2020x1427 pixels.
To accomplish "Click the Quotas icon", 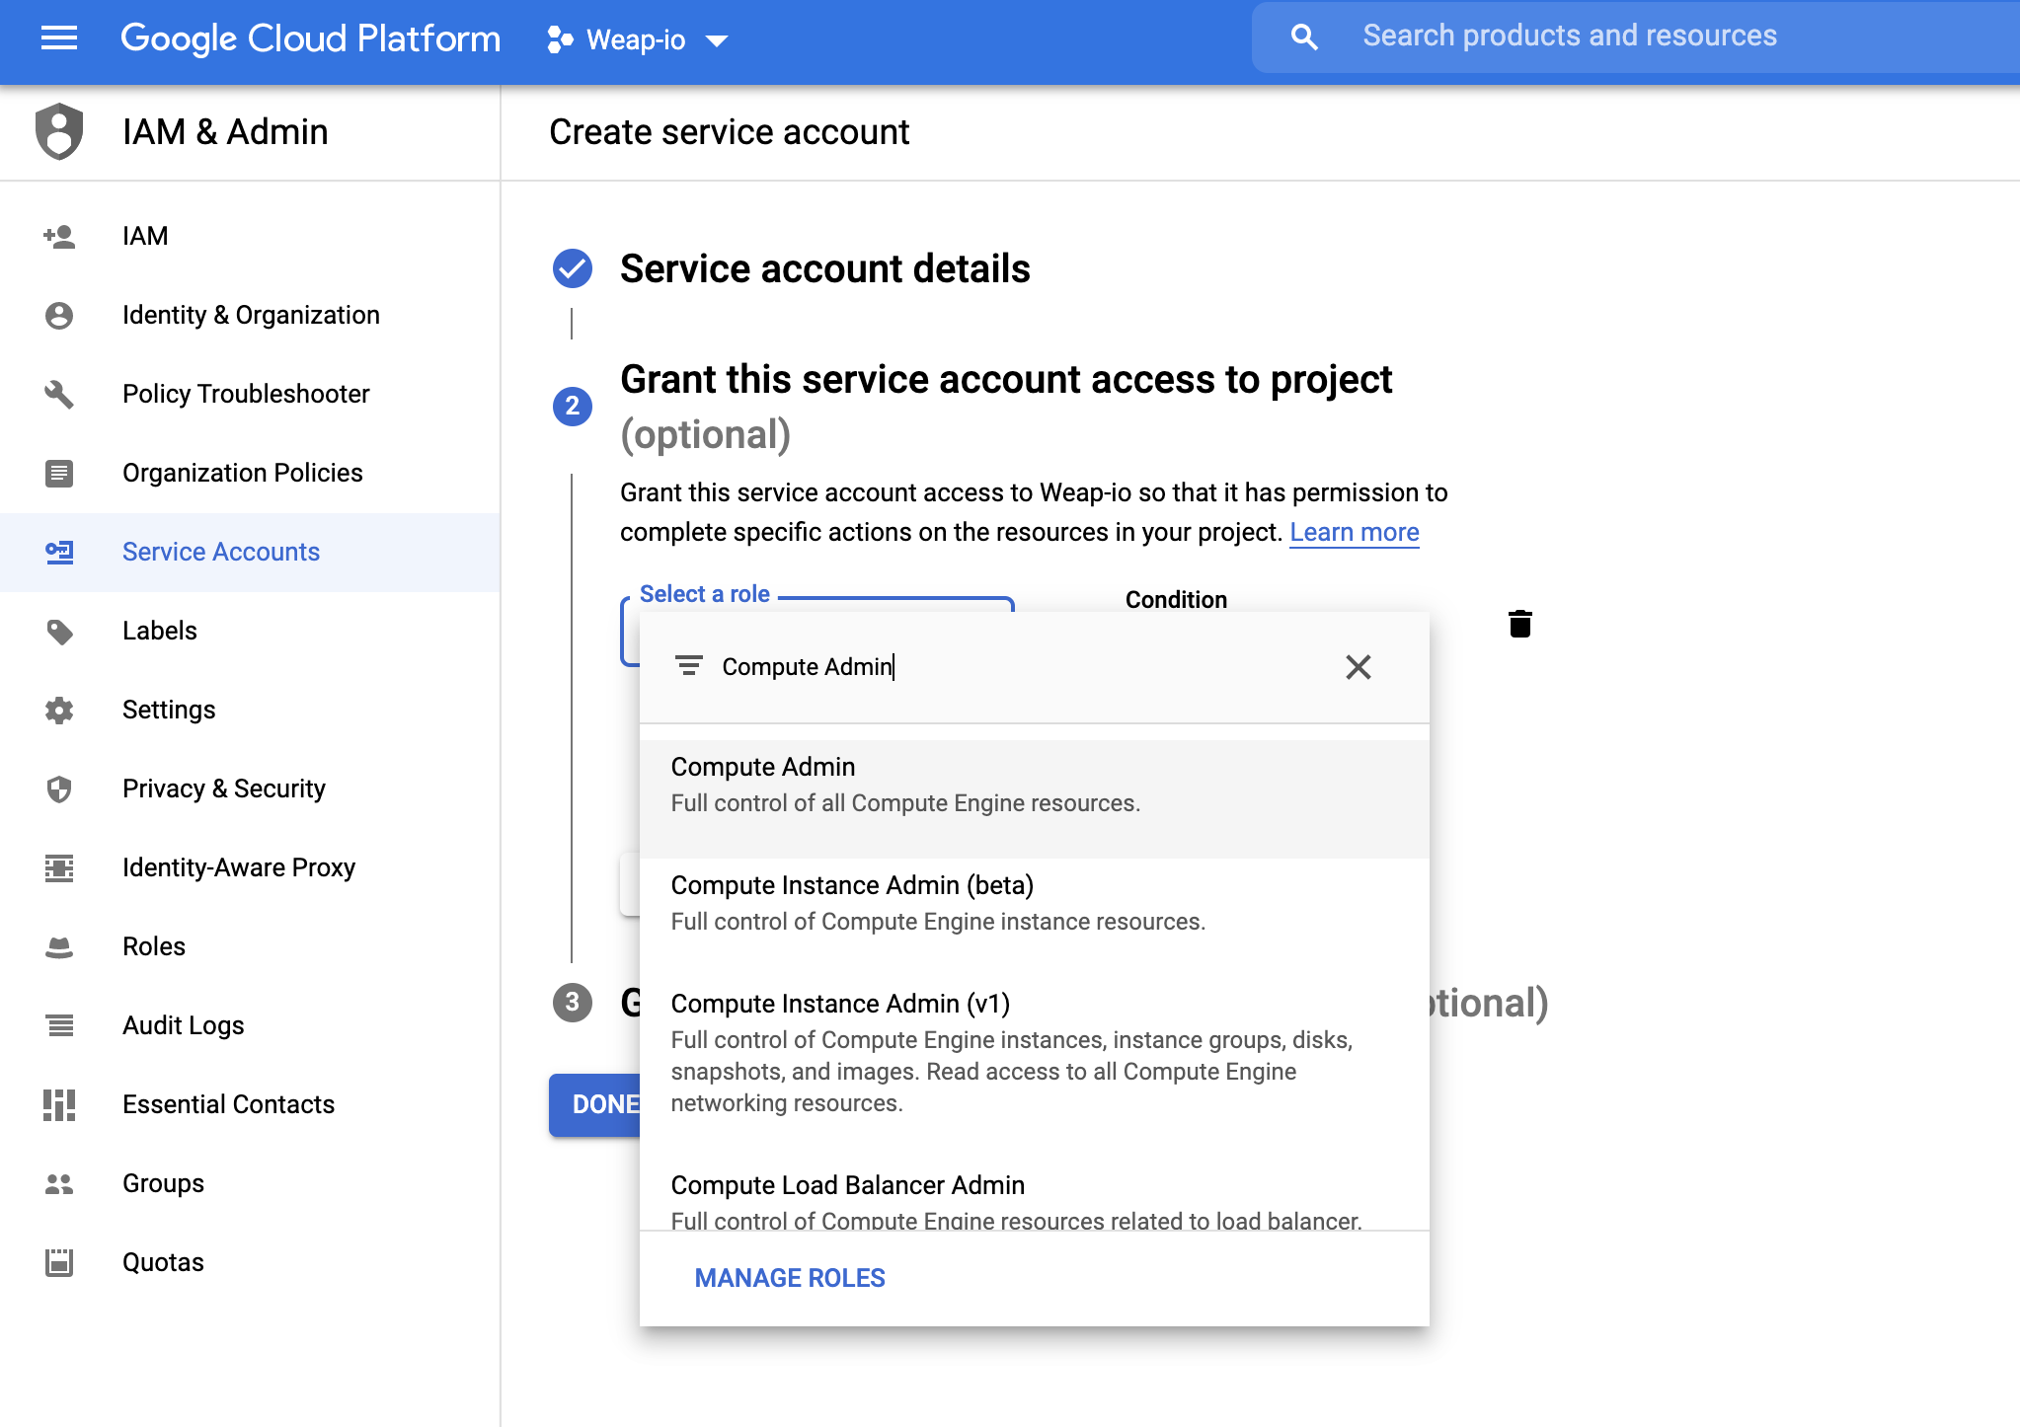I will [x=59, y=1262].
